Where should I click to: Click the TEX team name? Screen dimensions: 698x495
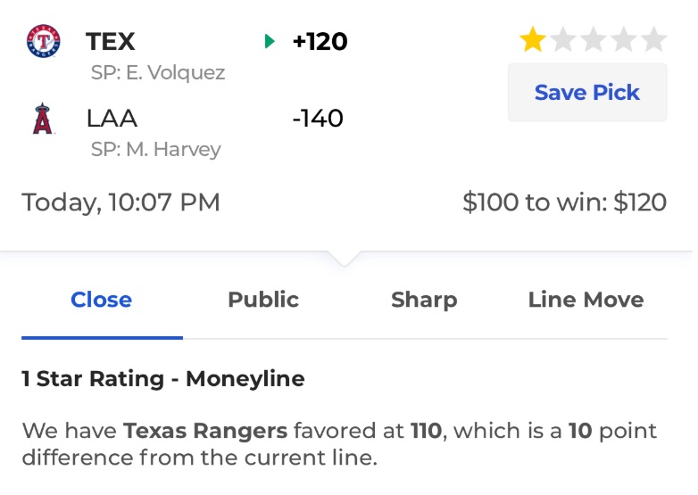tap(111, 41)
